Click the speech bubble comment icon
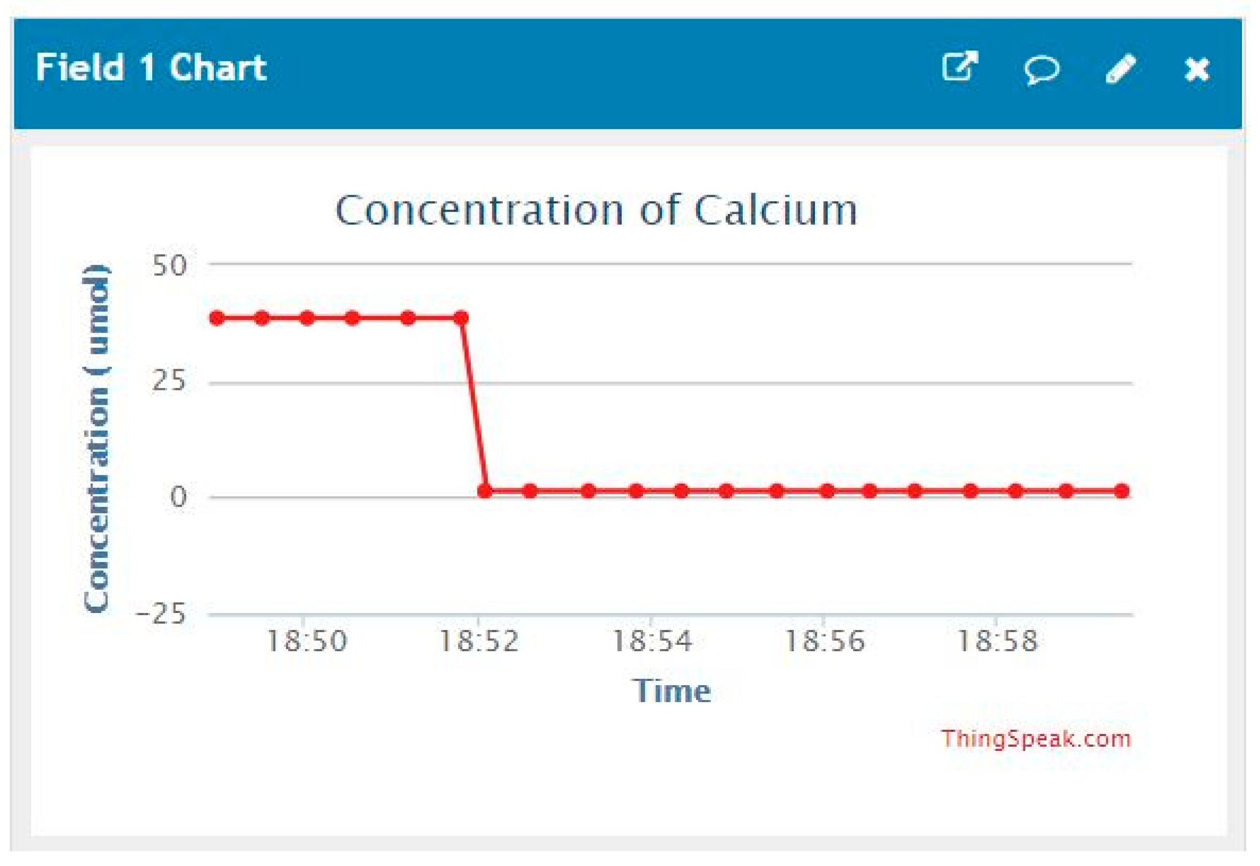This screenshot has height=866, width=1260. tap(1041, 69)
